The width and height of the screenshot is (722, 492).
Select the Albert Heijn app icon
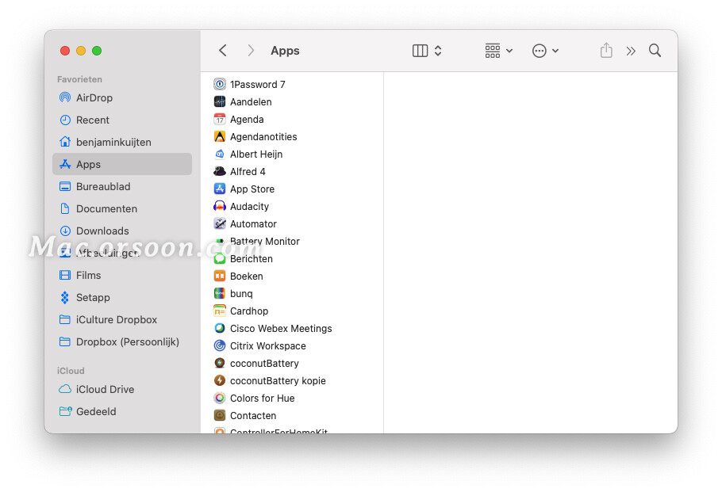coord(220,154)
